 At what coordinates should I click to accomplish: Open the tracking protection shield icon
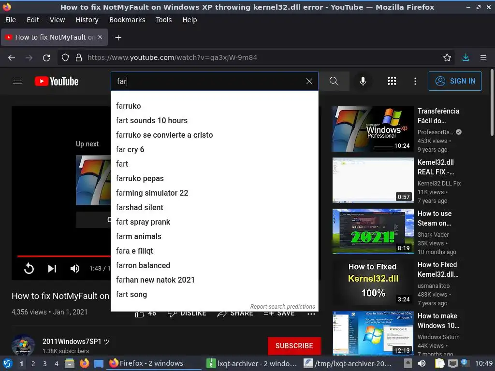pyautogui.click(x=65, y=57)
